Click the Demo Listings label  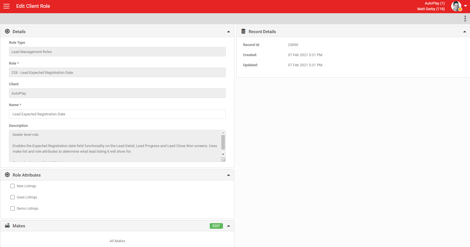[x=27, y=209]
